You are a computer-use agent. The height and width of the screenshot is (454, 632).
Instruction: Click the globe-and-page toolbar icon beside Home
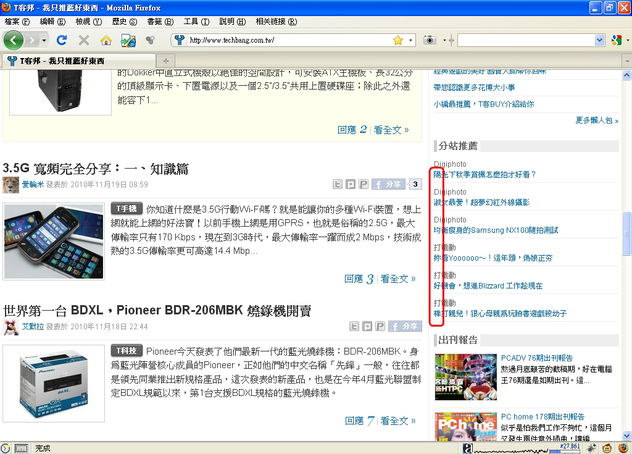pos(128,40)
